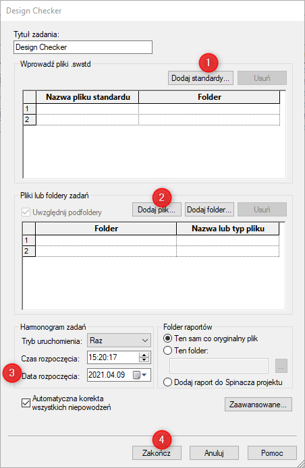Click the Nazwa pliku standardu column header

88,97
